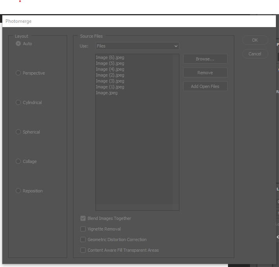Image resolution: width=279 pixels, height=267 pixels.
Task: Cancel the Photomerge dialog
Action: (x=255, y=54)
